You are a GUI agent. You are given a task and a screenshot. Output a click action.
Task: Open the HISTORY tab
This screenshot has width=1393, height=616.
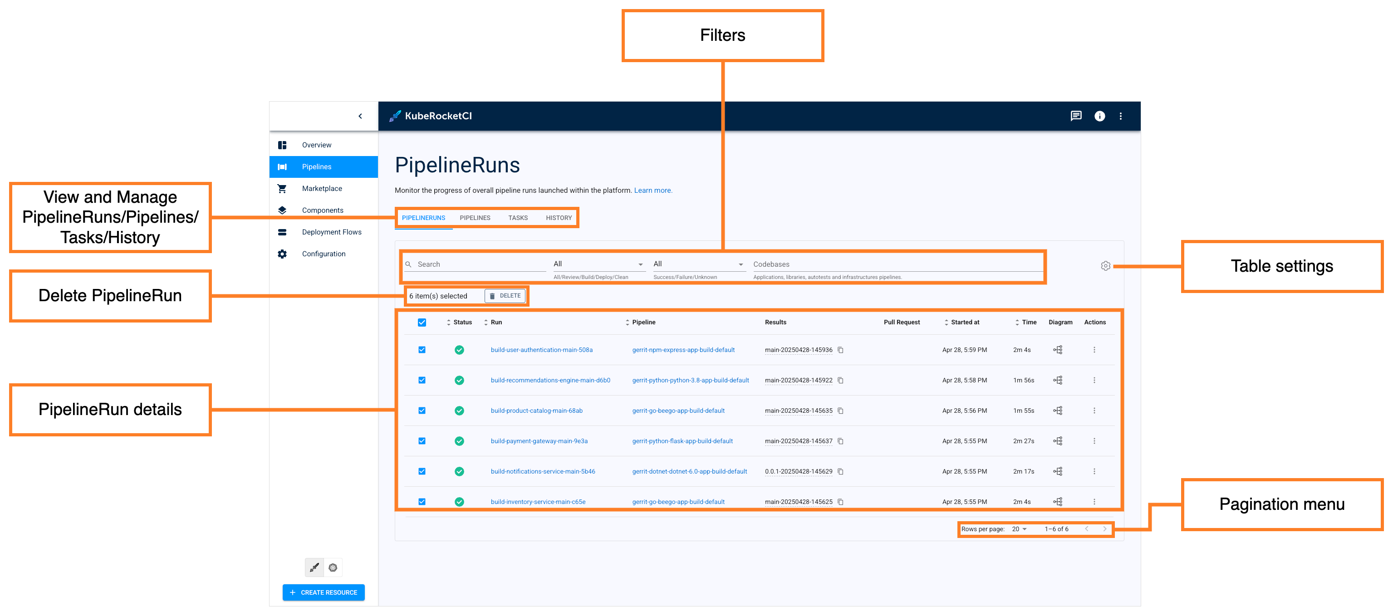point(559,217)
